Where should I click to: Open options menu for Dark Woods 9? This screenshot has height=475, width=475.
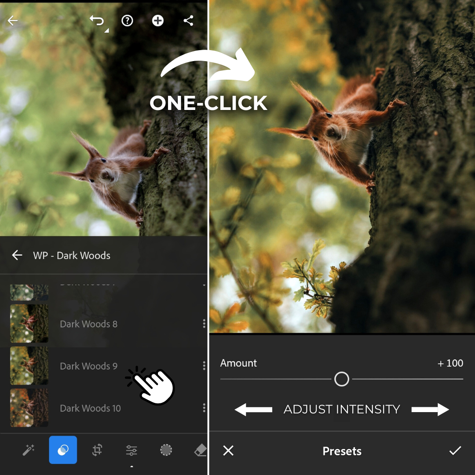[x=204, y=366]
